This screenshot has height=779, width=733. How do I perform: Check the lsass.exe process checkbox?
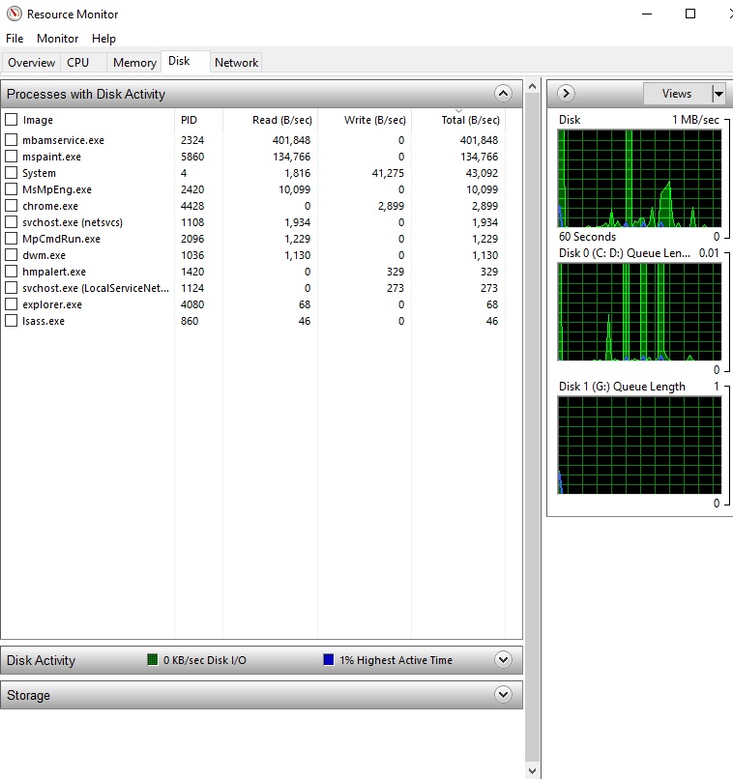pos(11,321)
